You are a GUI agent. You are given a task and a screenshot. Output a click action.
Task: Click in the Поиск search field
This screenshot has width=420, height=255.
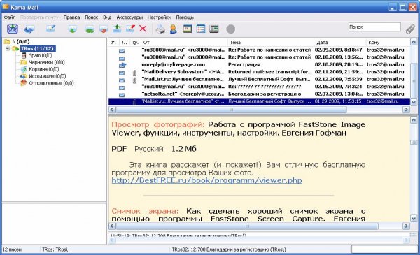(374, 27)
